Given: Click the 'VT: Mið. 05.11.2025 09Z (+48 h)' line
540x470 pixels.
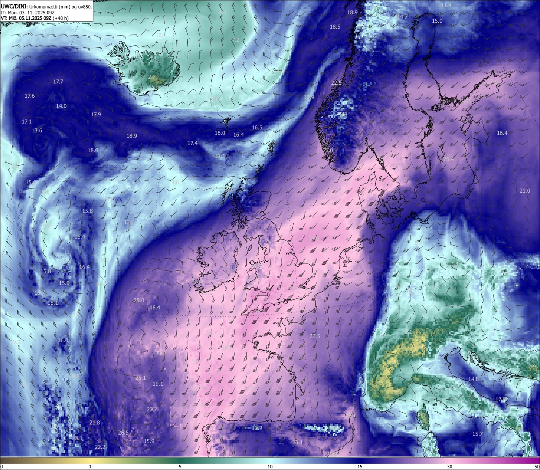Looking at the screenshot, I should [x=35, y=18].
